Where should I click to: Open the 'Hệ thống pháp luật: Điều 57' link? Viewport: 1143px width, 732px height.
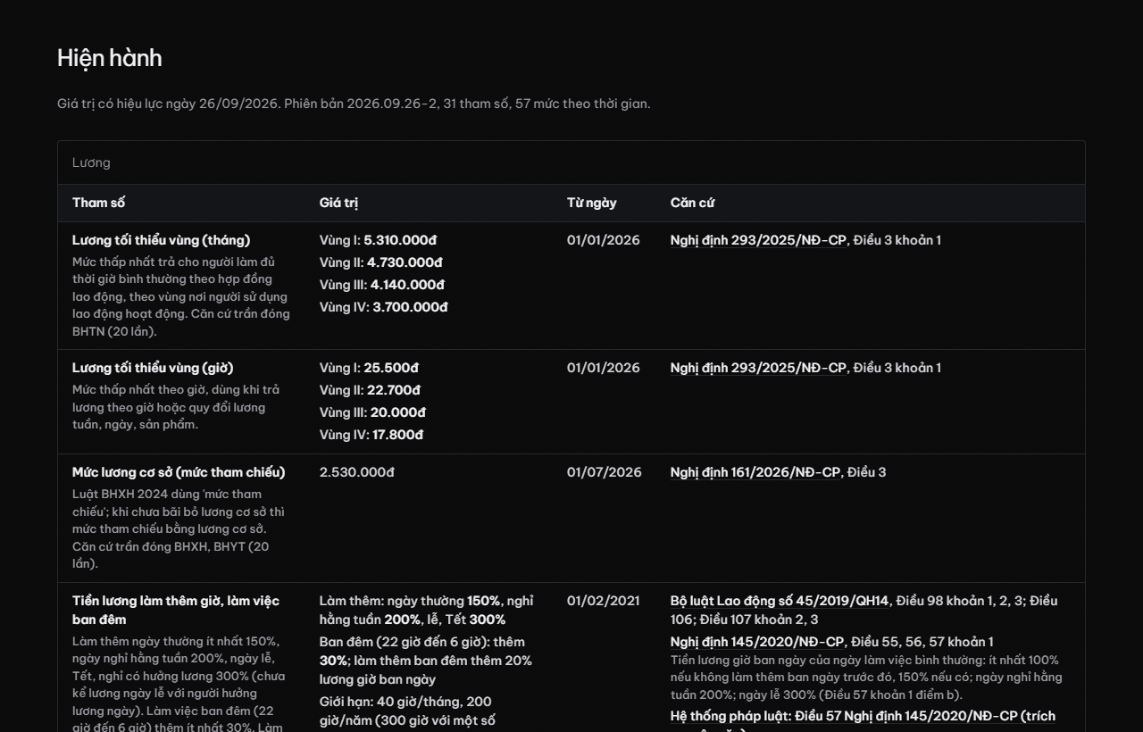(x=863, y=716)
